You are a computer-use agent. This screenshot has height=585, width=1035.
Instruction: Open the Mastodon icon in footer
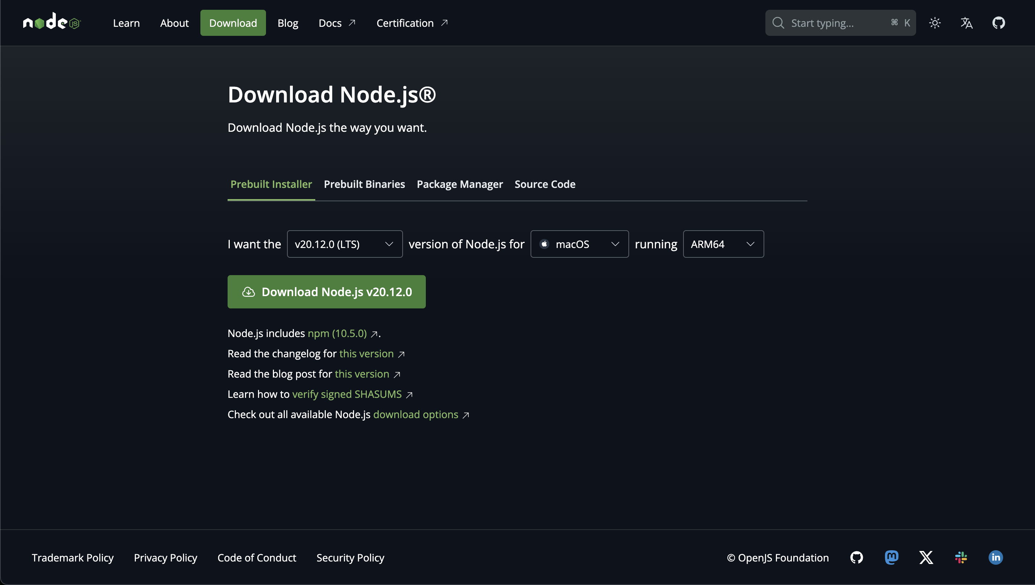[x=891, y=557]
